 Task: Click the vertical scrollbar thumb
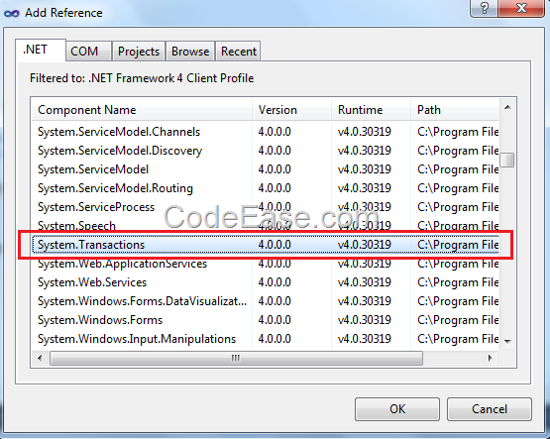coord(507,160)
